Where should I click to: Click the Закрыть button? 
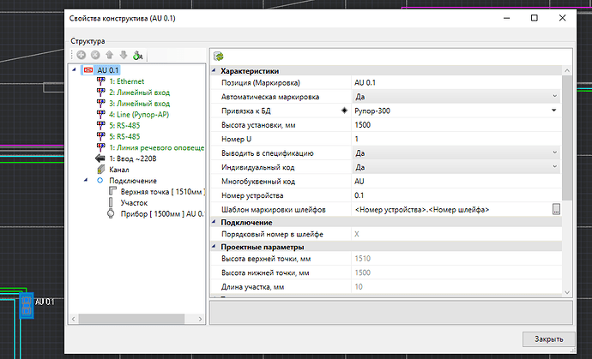(x=550, y=338)
